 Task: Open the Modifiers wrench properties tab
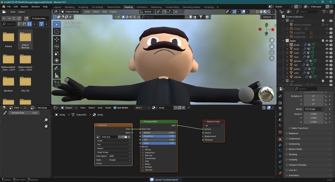(280, 145)
